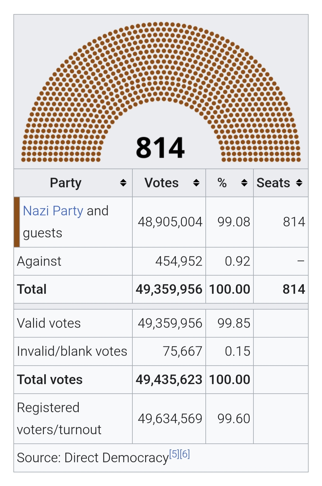The image size is (322, 486).
Task: Click the Invalid/blank votes row label
Action: pyautogui.click(x=72, y=351)
